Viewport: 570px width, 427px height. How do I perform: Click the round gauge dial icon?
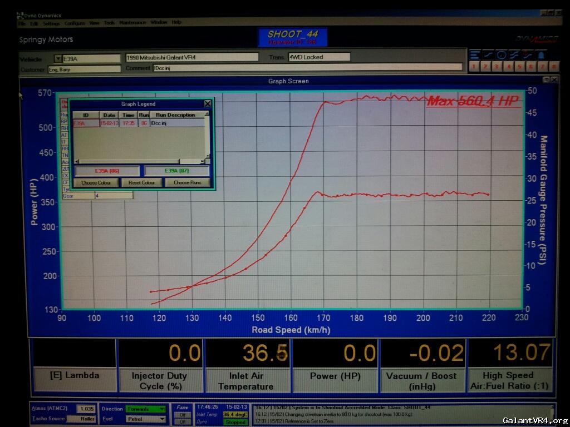click(x=501, y=55)
